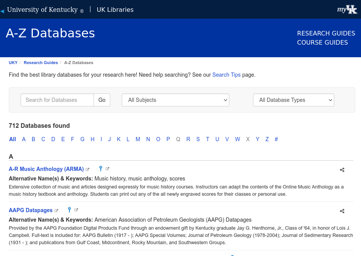Filter databases by letter V

(227, 139)
